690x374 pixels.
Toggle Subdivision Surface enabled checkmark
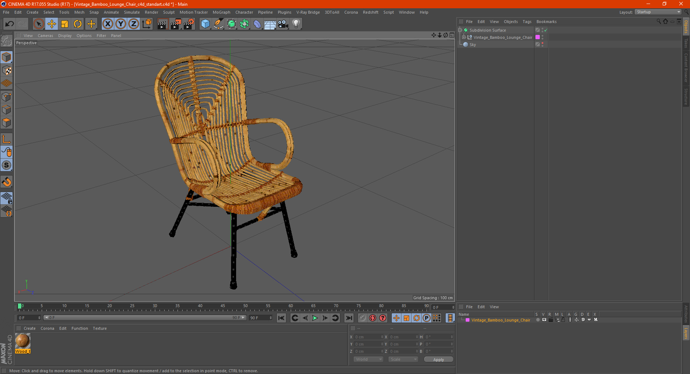[546, 30]
